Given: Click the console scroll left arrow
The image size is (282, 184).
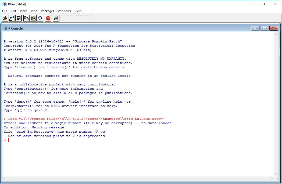Looking at the screenshot, I should pos(5,178).
